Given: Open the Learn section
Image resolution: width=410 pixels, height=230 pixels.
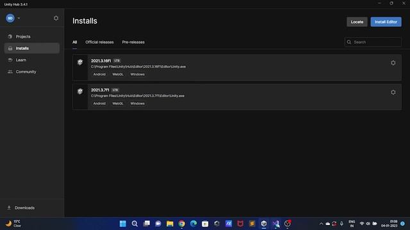Looking at the screenshot, I should [32, 60].
